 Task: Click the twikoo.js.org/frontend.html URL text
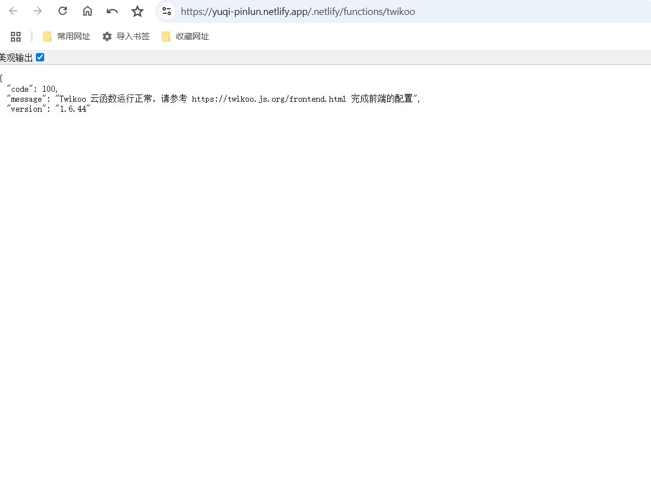268,99
